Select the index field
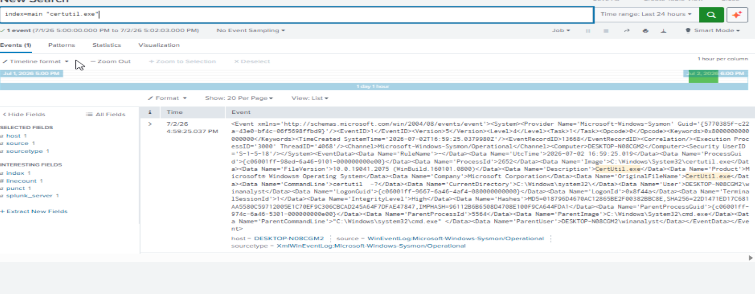 (15, 173)
